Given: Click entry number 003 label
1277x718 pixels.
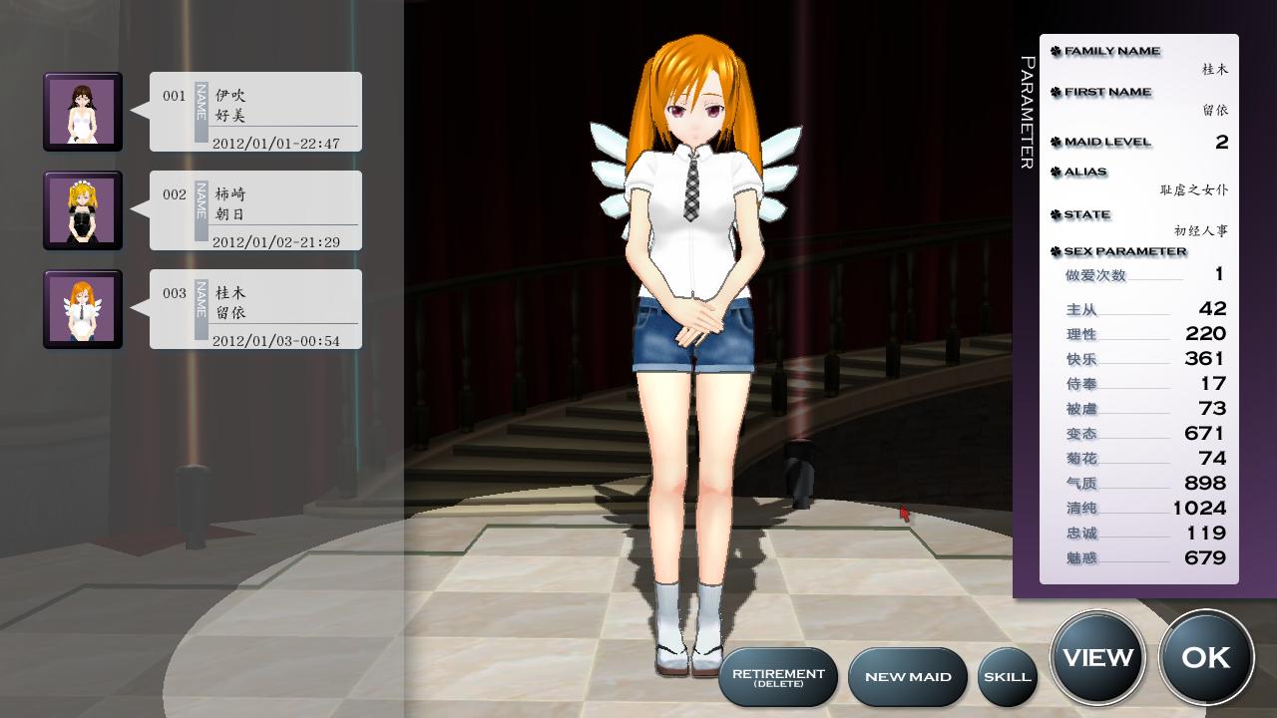Looking at the screenshot, I should 175,293.
